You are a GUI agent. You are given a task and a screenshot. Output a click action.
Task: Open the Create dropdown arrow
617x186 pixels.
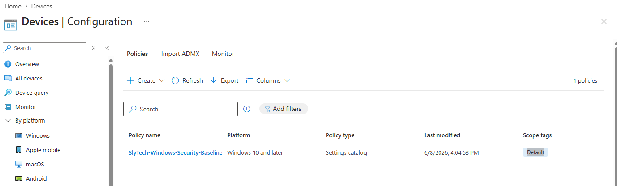coord(162,80)
